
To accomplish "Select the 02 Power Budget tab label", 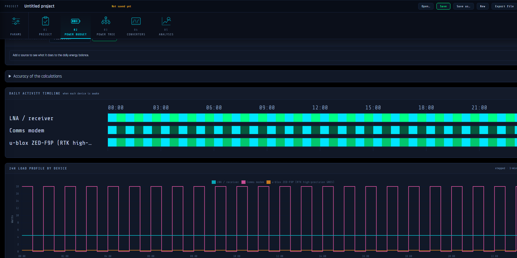I will [x=75, y=34].
